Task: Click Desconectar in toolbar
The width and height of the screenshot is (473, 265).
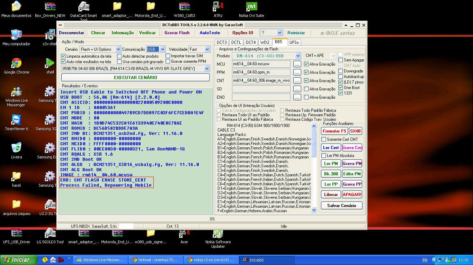Action: [71, 33]
